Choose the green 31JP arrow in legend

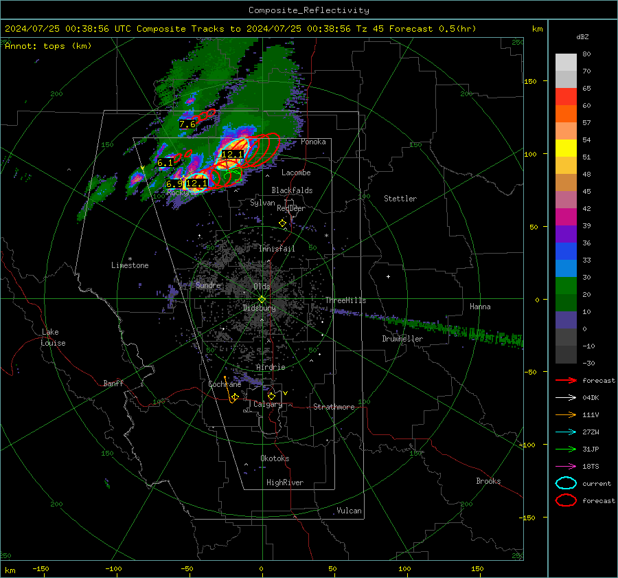[566, 449]
